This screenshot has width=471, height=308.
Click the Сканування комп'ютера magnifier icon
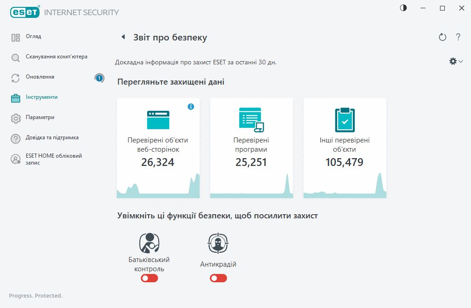(x=16, y=57)
